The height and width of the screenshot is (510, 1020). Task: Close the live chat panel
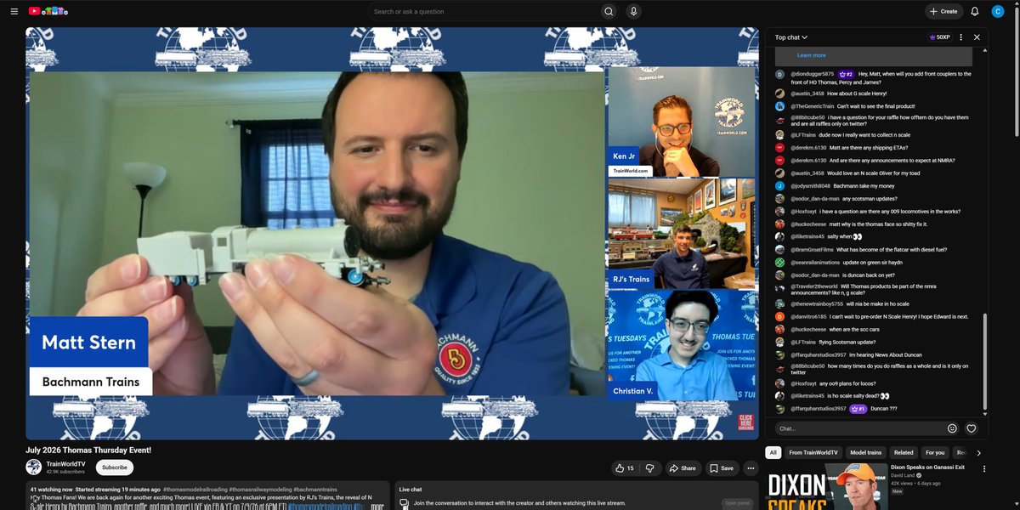977,37
